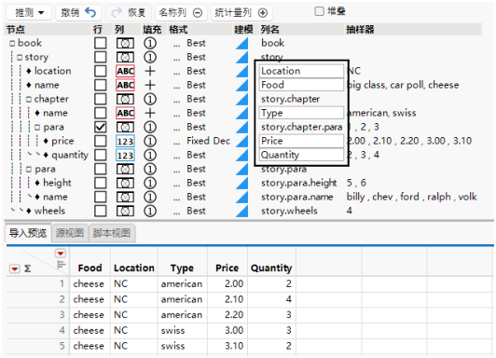Screen dimensions: 496x358
Task: Edit the Food column name field
Action: 301,85
